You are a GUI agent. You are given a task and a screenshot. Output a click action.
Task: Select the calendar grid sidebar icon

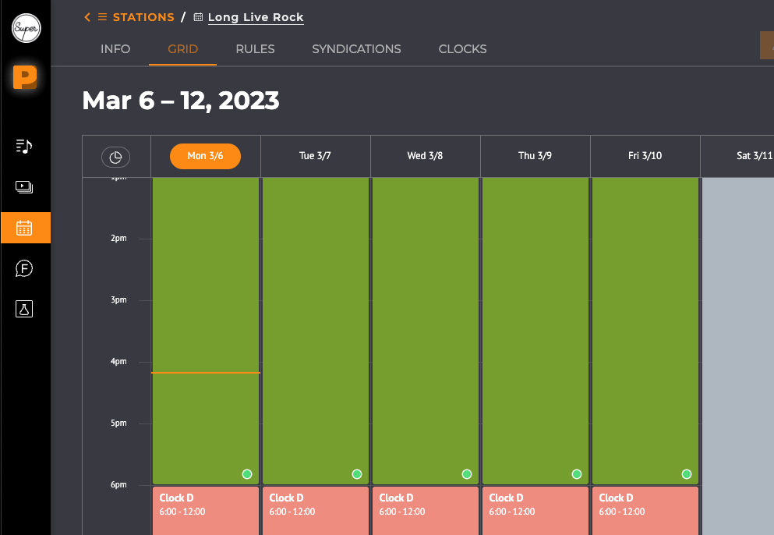[x=25, y=228]
